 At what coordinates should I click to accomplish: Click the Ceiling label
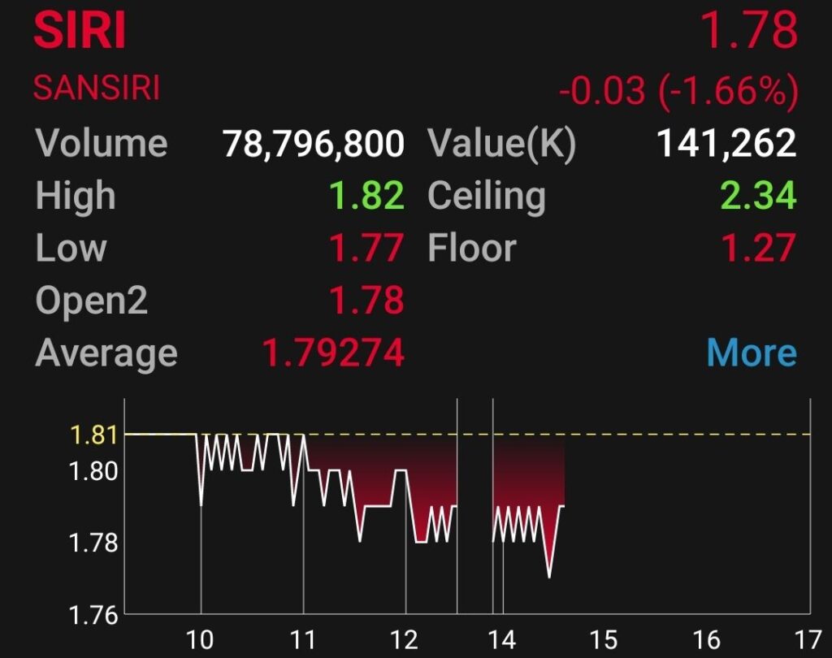487,197
